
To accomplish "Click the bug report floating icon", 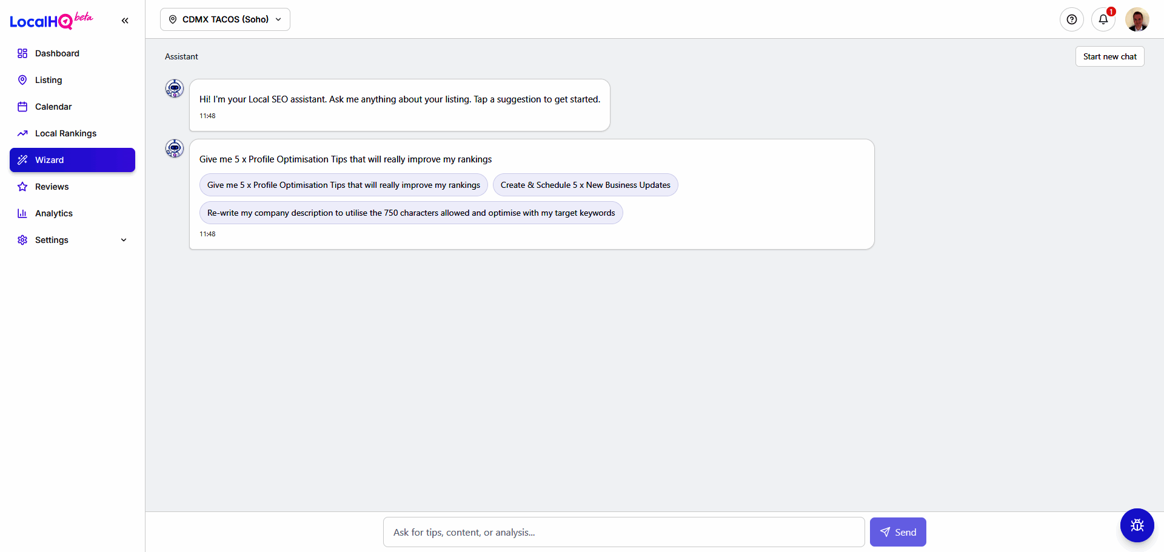I will [1137, 525].
